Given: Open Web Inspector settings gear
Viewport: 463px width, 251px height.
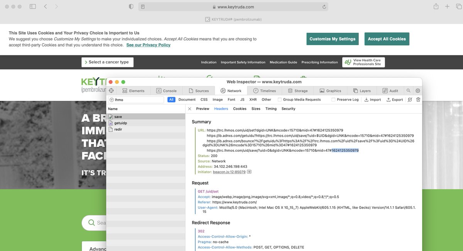Looking at the screenshot, I should click(x=417, y=91).
